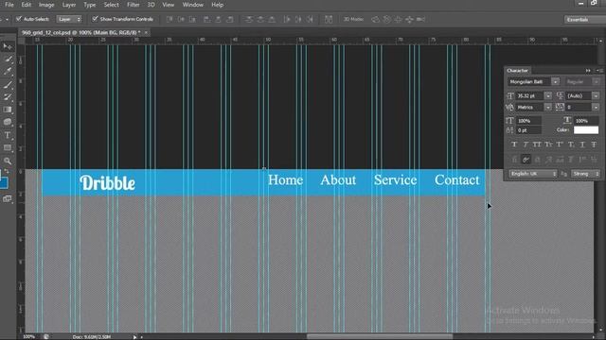Toggle All Caps in Character panel
Screen dimensions: 606x340
[x=537, y=144]
